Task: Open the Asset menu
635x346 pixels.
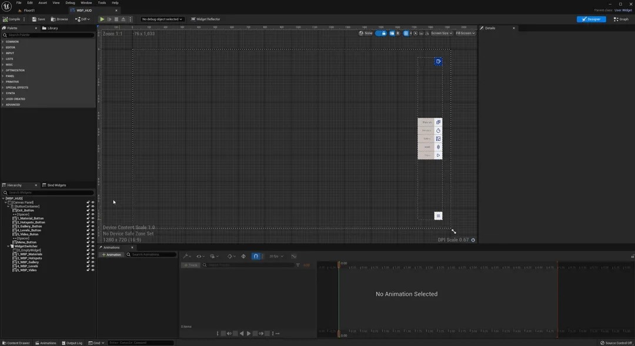Action: point(42,3)
